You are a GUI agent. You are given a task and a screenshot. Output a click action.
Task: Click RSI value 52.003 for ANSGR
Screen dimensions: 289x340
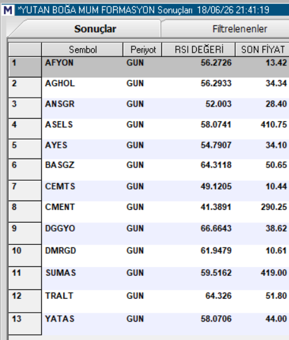coord(219,104)
